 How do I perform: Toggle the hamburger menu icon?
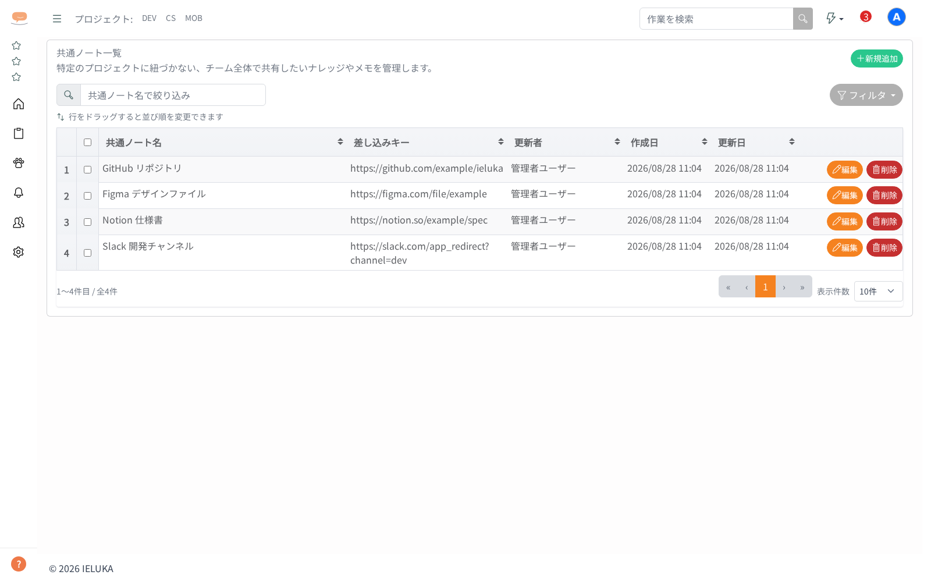coord(57,19)
